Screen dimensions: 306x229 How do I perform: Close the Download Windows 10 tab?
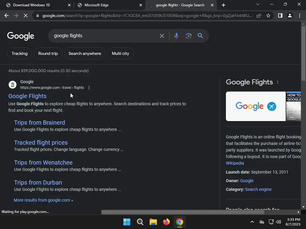click(69, 5)
